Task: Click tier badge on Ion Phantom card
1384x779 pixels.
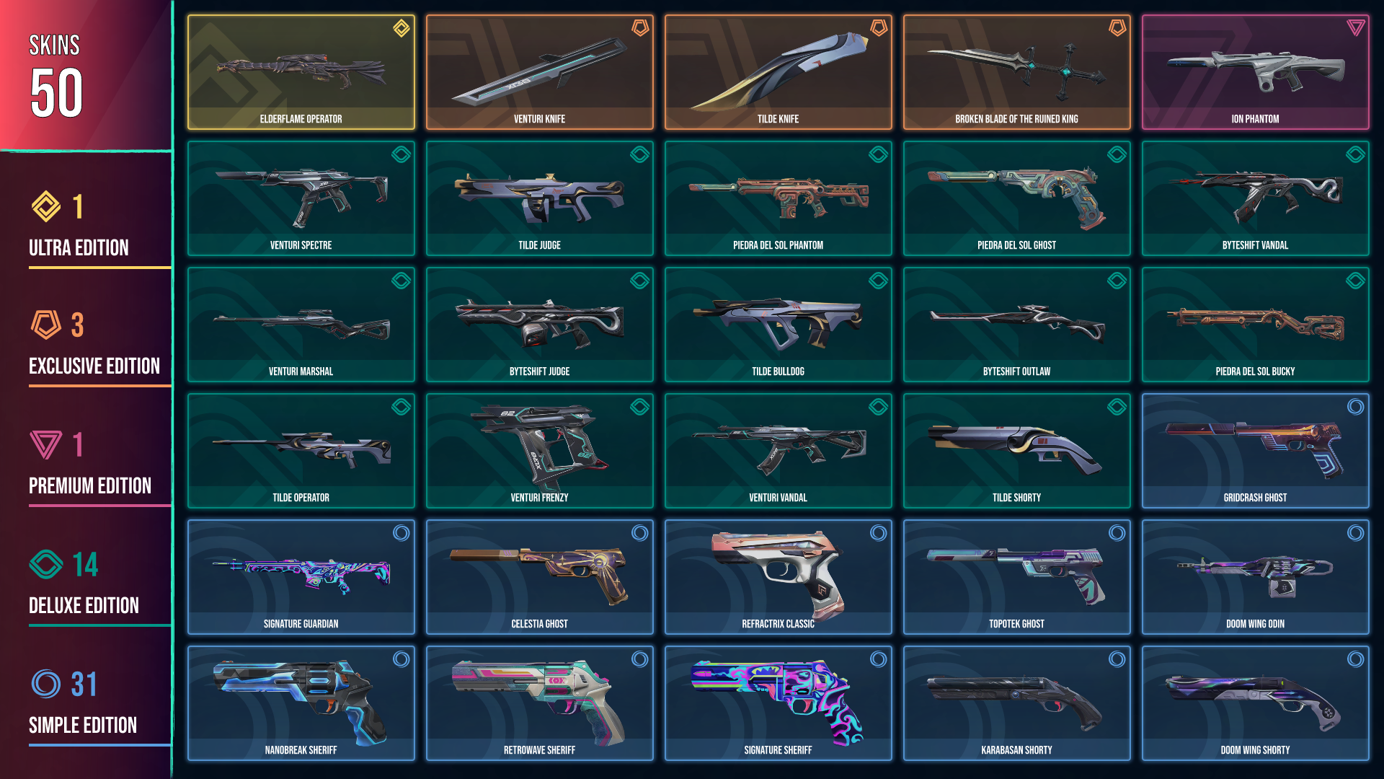Action: [x=1356, y=28]
